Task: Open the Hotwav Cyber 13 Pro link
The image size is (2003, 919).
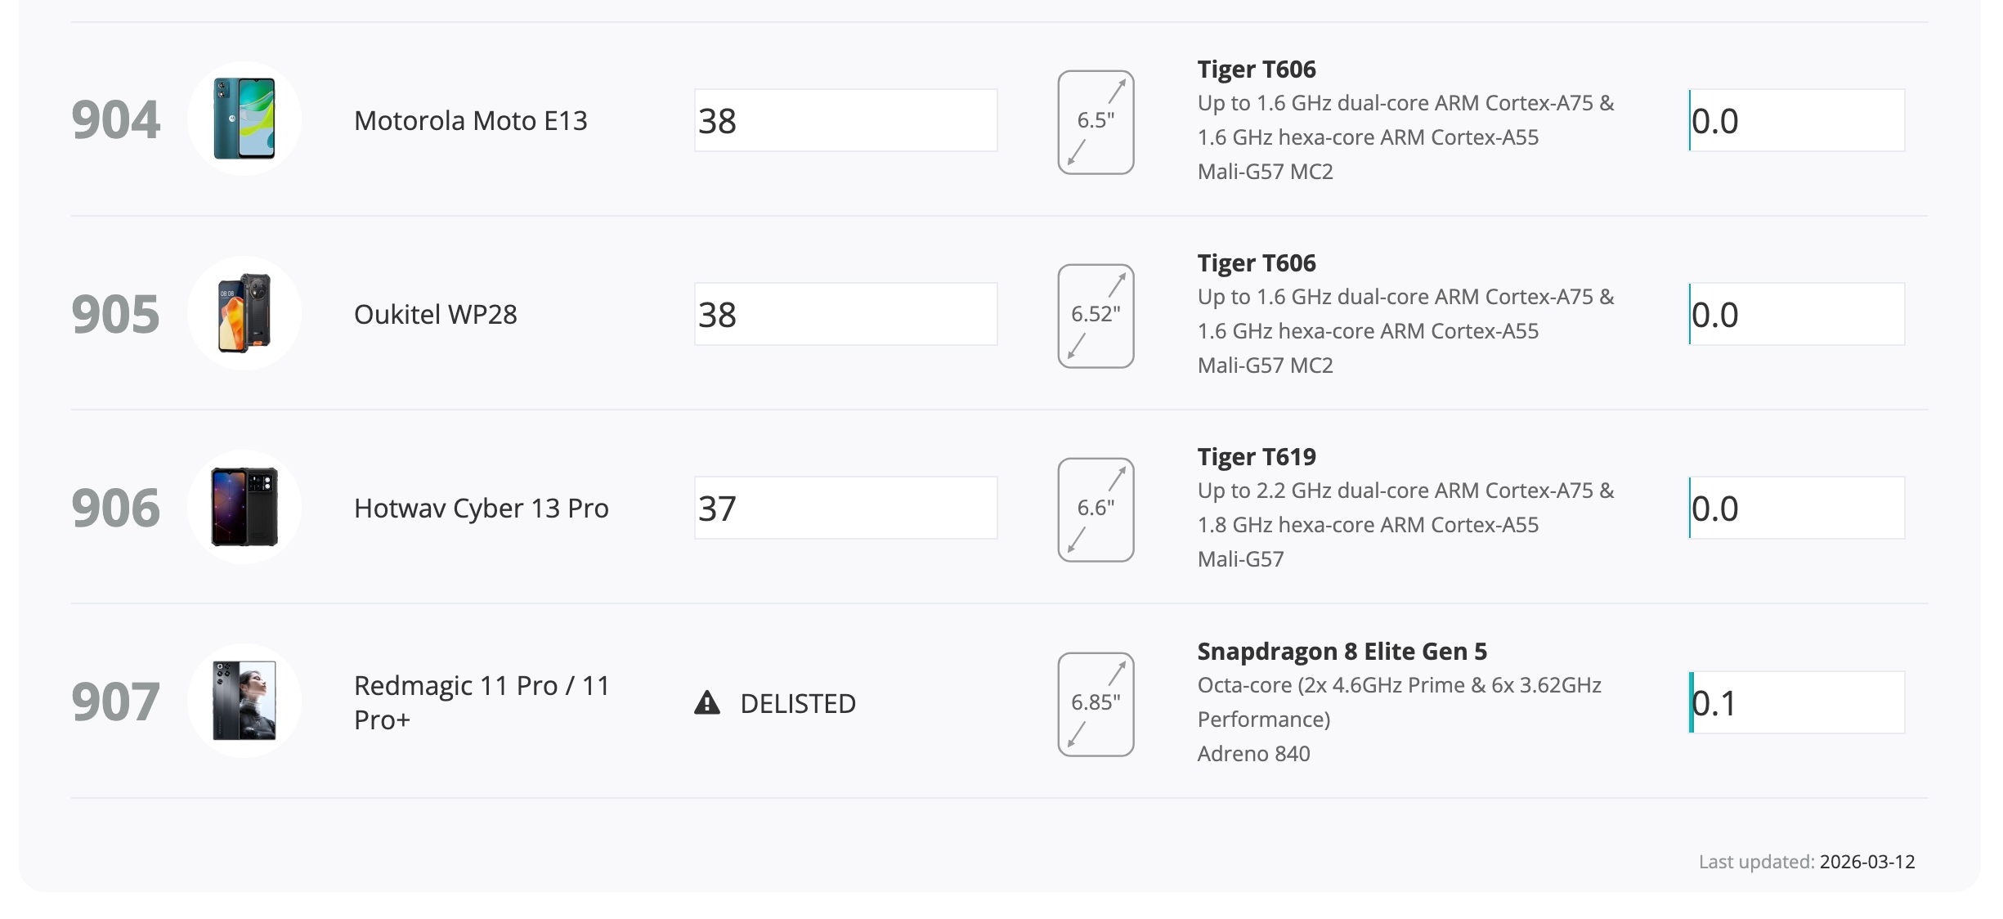Action: (x=481, y=509)
